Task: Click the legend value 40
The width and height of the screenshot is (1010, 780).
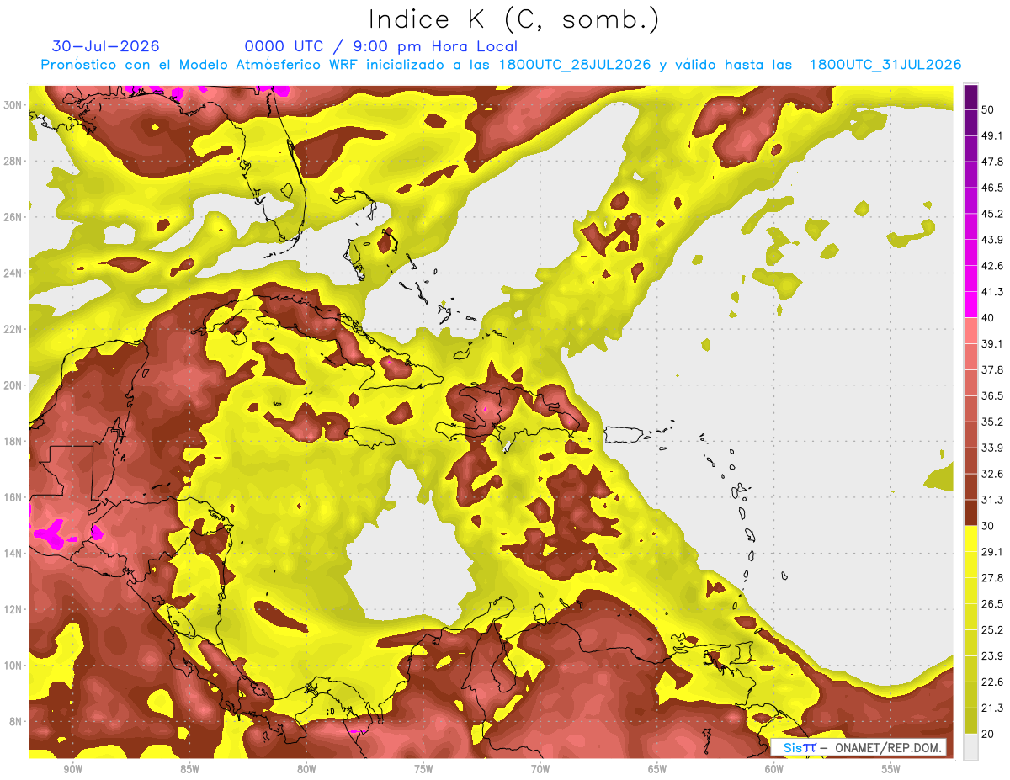Action: 989,317
